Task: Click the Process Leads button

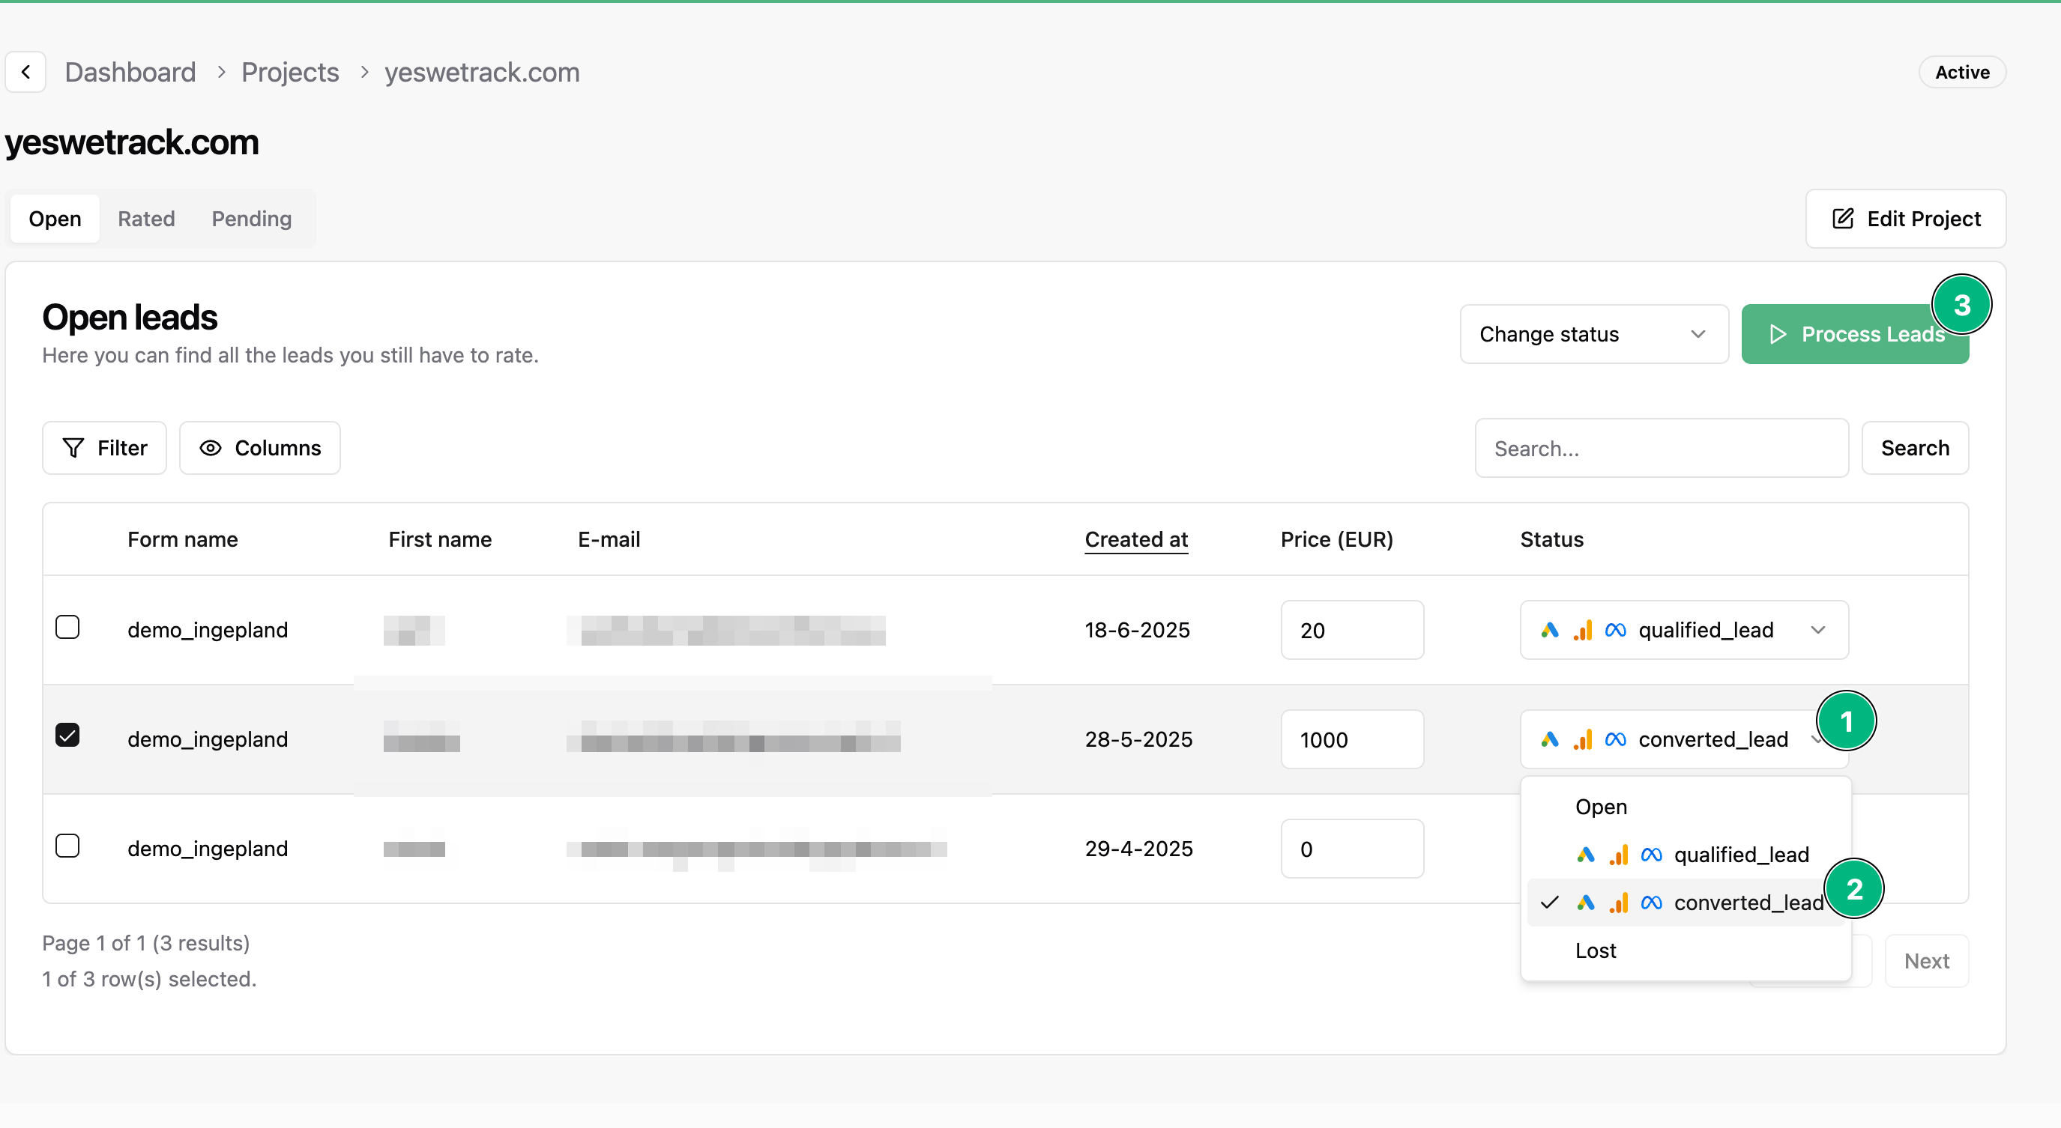Action: (x=1855, y=334)
